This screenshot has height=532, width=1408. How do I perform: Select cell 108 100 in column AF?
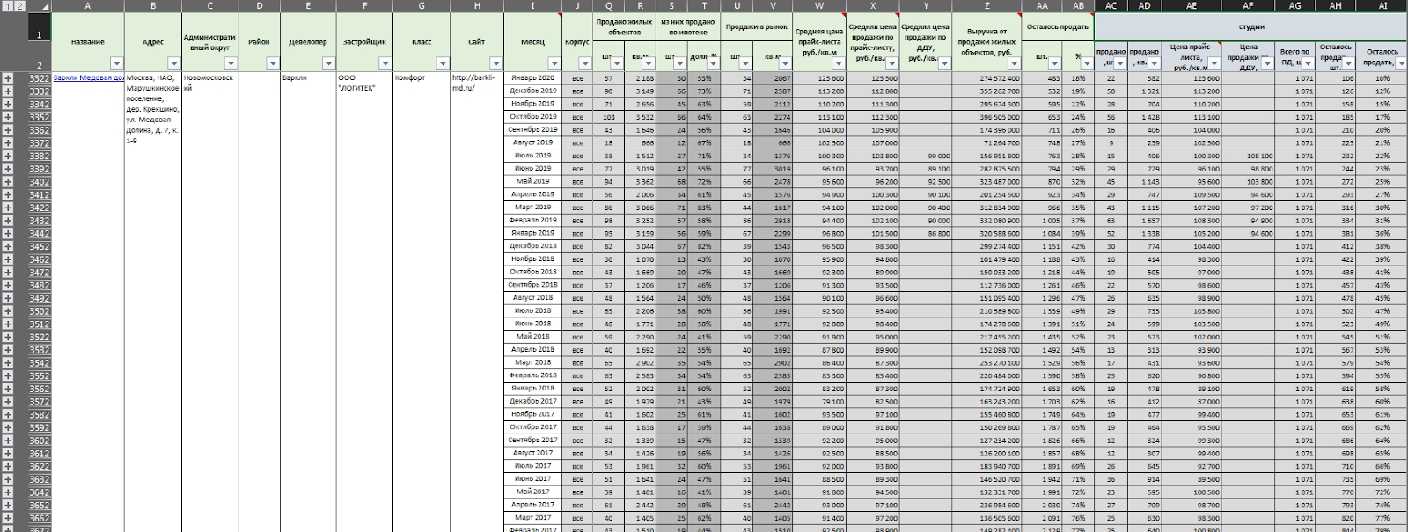click(1248, 156)
